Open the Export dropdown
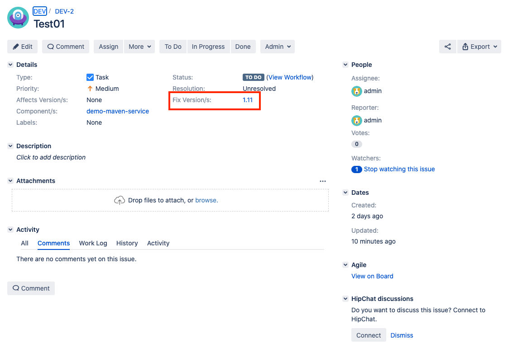The image size is (508, 343). pos(479,47)
